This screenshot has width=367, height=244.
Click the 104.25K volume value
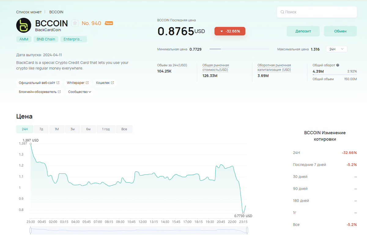click(x=164, y=71)
